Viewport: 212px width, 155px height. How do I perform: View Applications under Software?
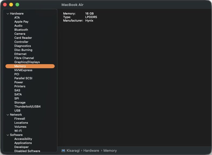(x=23, y=143)
